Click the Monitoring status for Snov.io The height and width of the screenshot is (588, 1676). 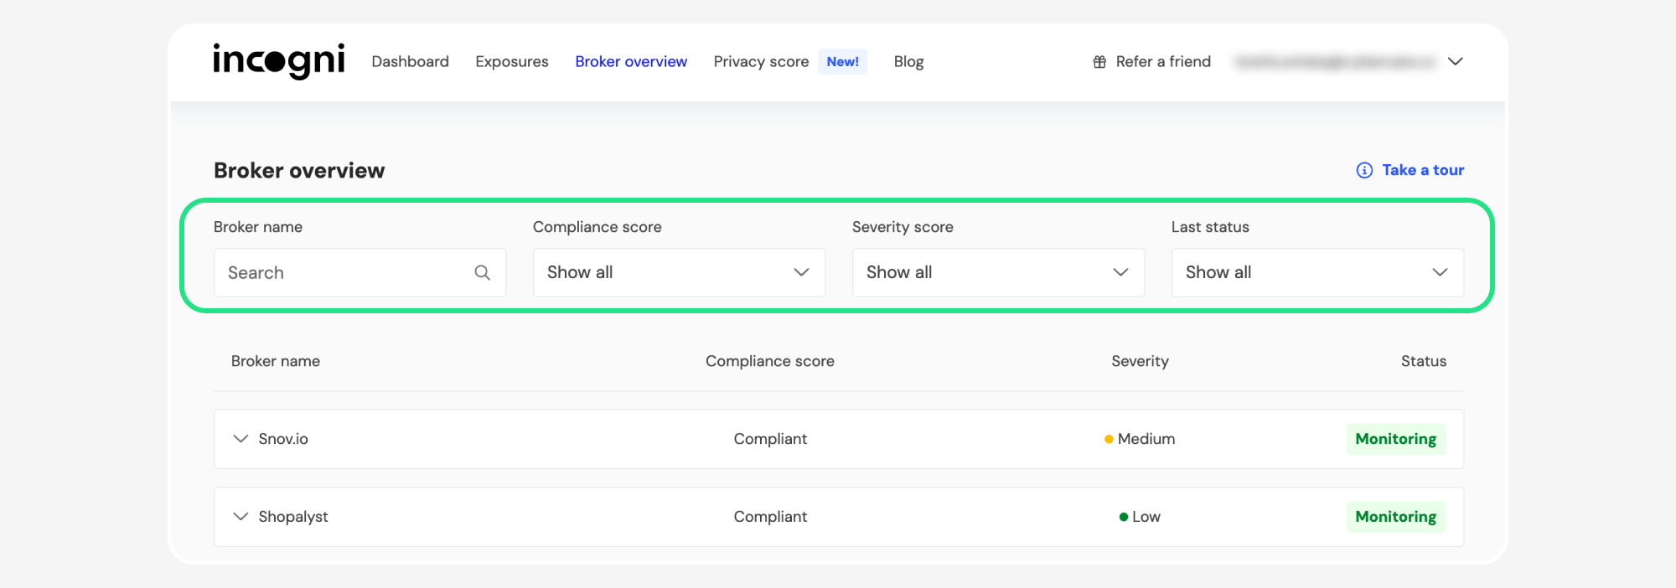coord(1395,439)
